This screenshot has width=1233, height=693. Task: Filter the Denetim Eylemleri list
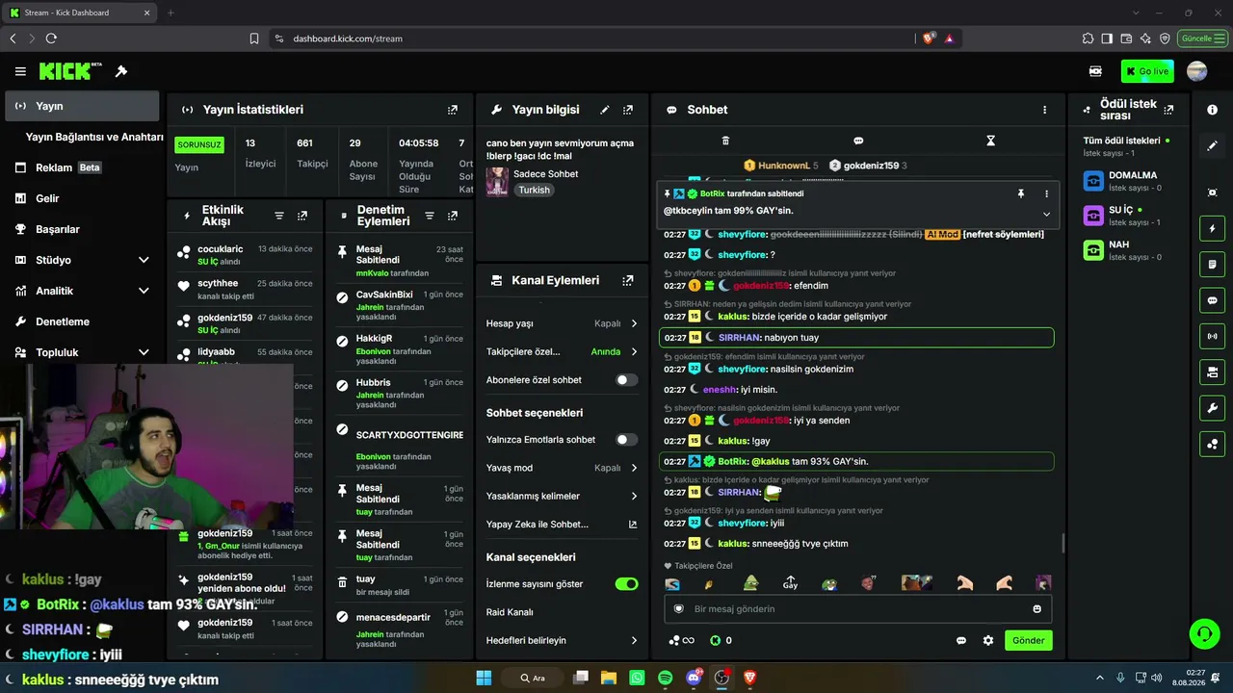click(x=430, y=216)
